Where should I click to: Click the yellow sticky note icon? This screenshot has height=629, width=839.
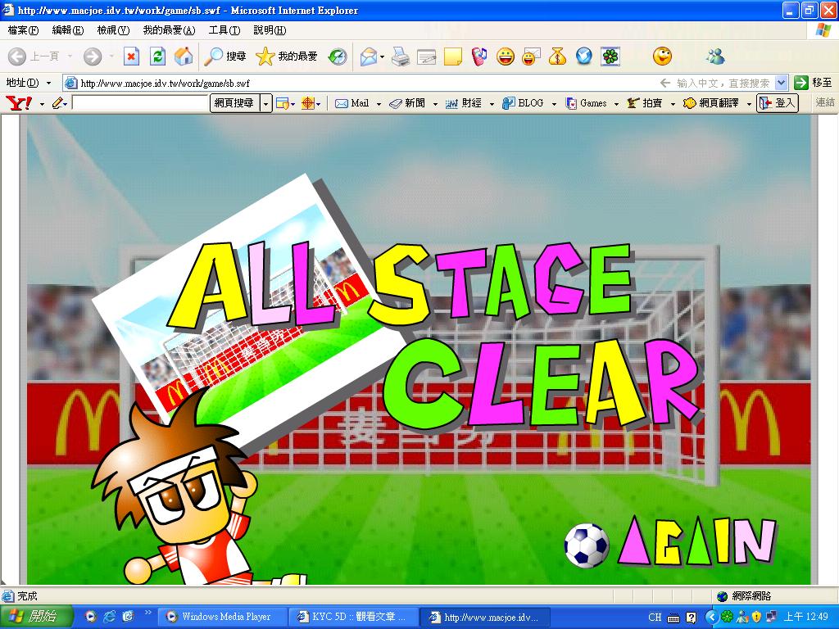(x=452, y=57)
